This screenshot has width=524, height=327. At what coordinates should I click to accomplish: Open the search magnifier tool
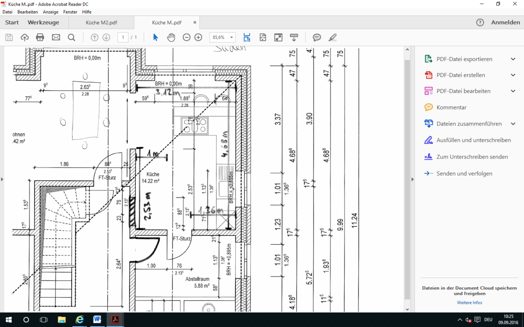[72, 37]
